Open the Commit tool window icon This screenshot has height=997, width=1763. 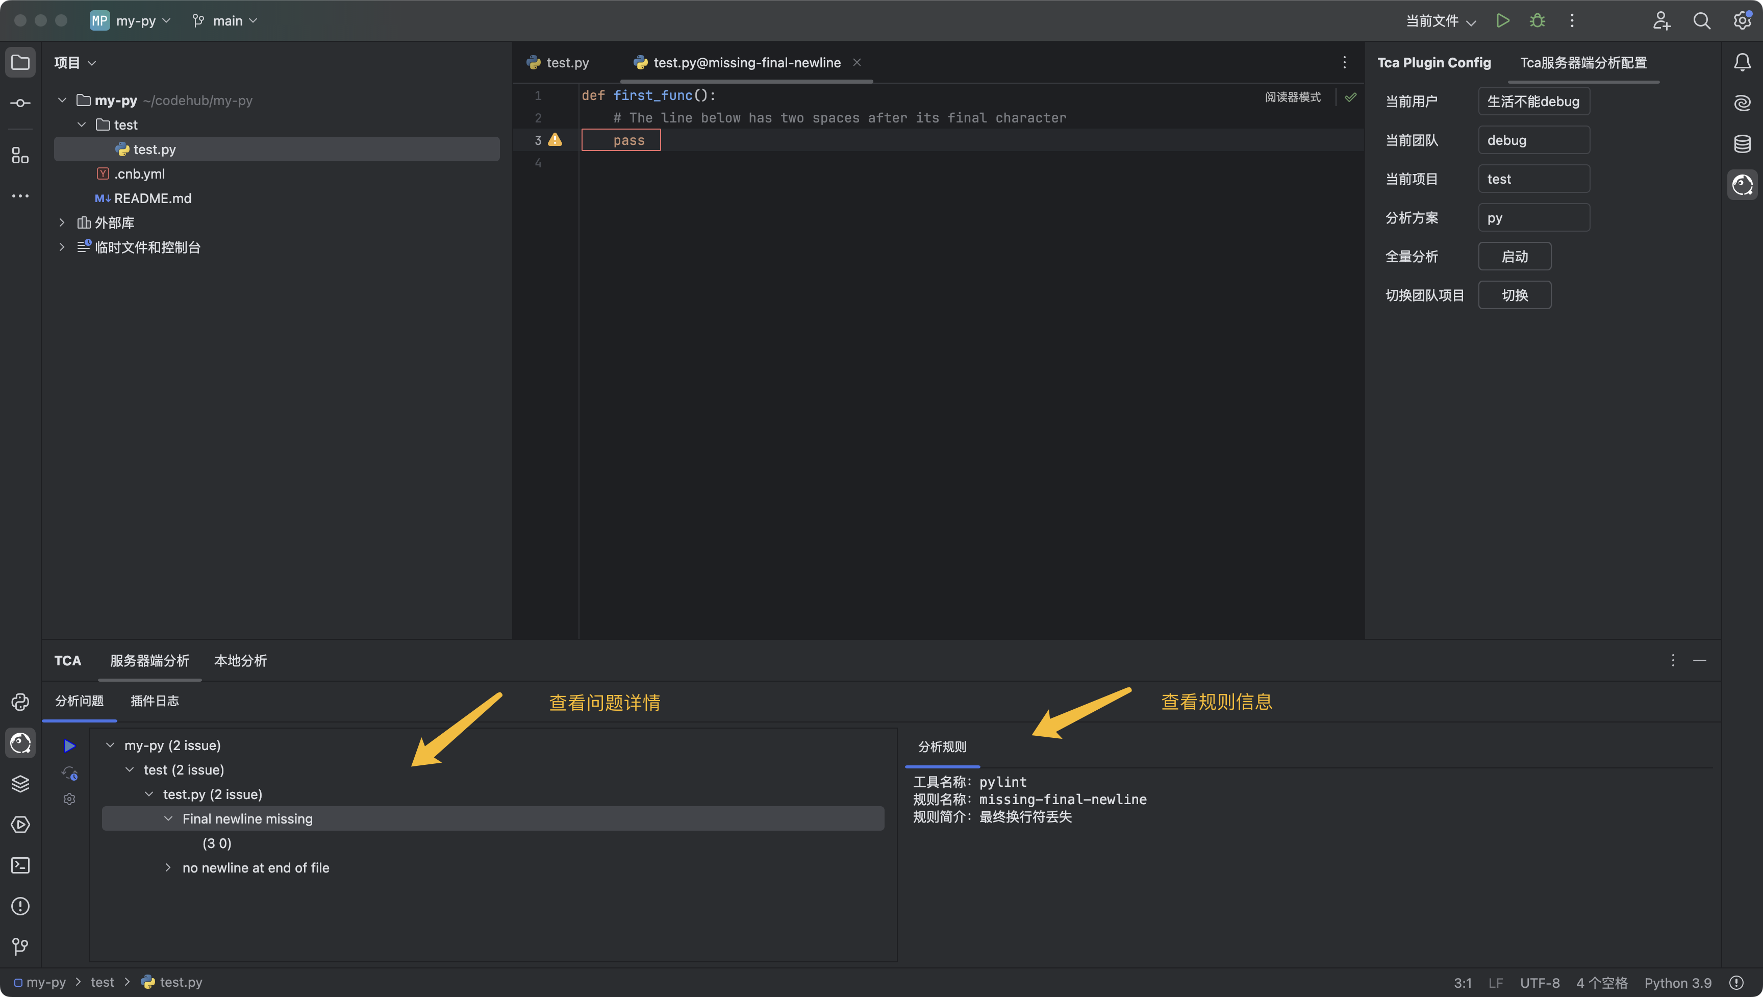pyautogui.click(x=20, y=104)
